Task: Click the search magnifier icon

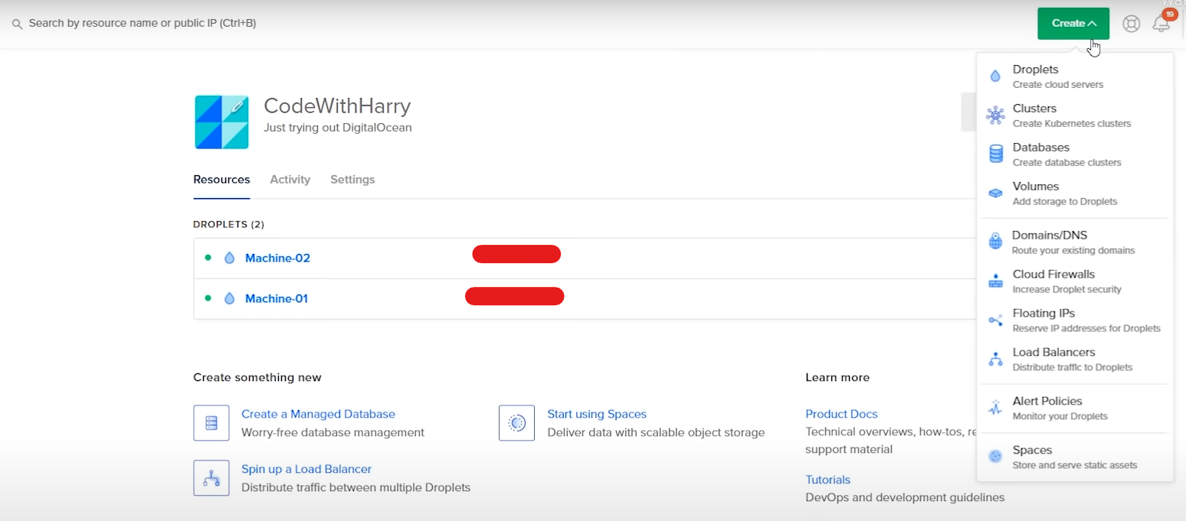Action: pyautogui.click(x=17, y=24)
